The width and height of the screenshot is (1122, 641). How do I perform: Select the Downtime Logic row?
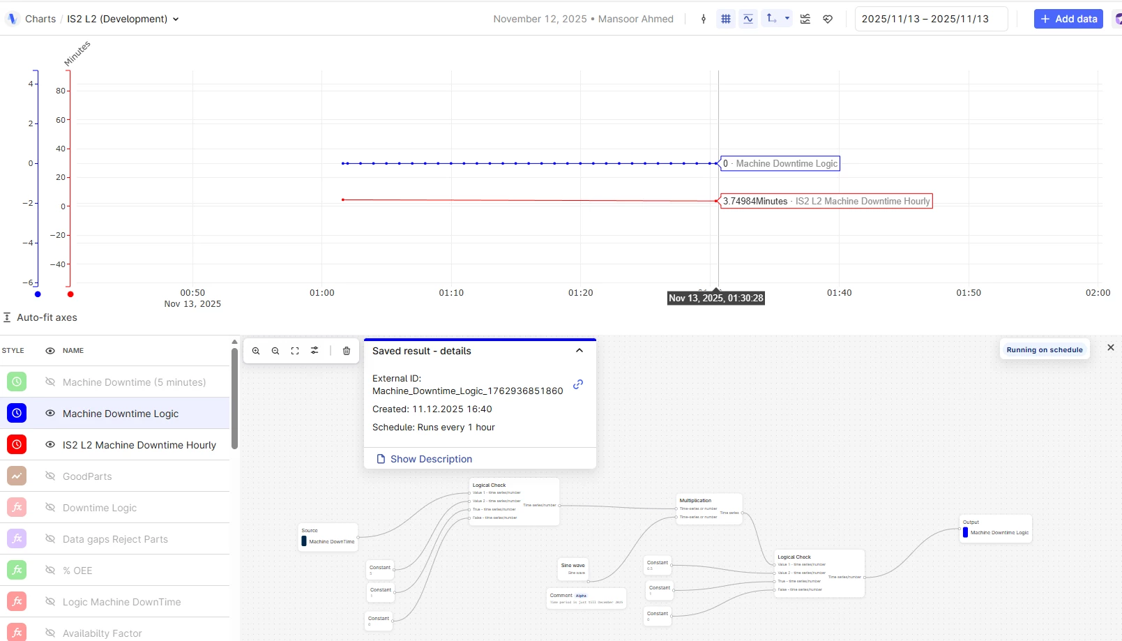coord(115,507)
